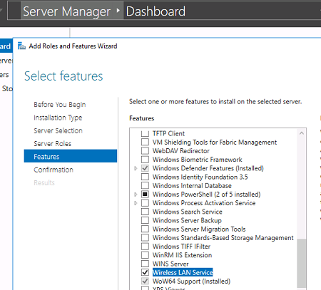
Task: Click the Windows Standards-Based Storage Management label
Action: (223, 238)
